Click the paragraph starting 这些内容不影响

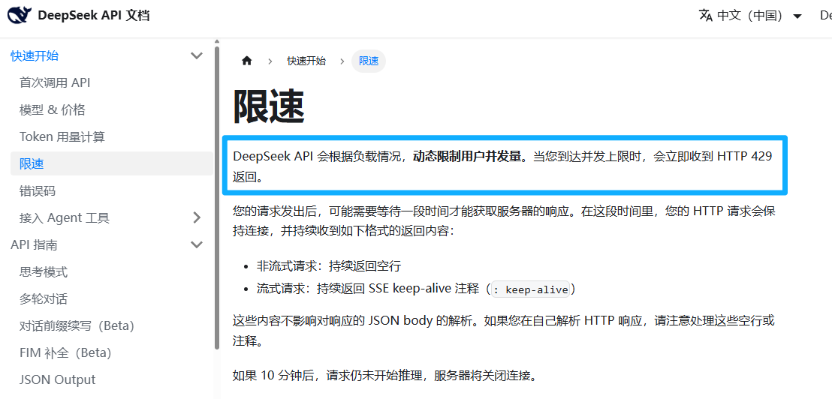coord(504,331)
